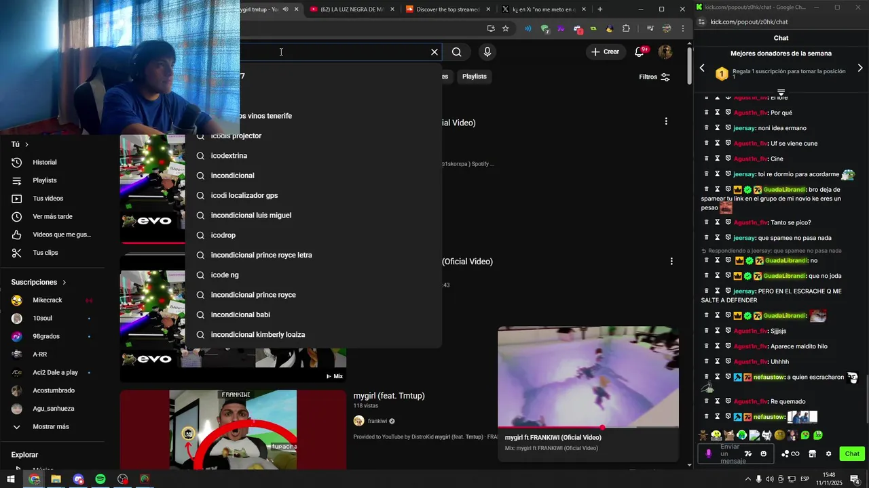The width and height of the screenshot is (869, 488).
Task: Go to next top donor with right arrow
Action: tap(860, 68)
